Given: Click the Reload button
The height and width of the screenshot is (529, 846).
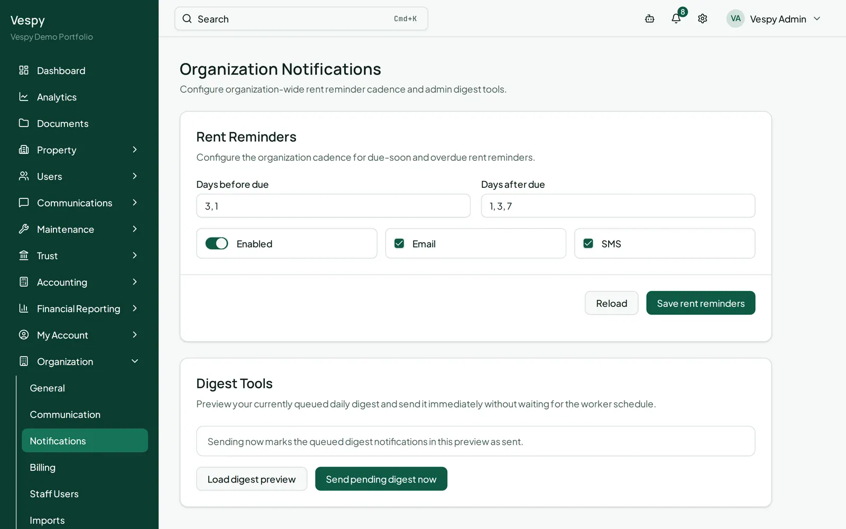Looking at the screenshot, I should tap(611, 303).
